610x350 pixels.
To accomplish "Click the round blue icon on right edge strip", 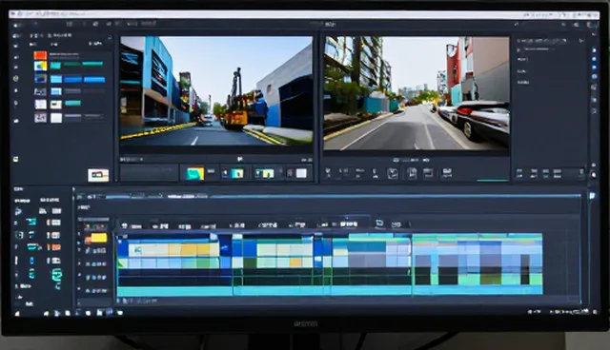I will point(594,77).
